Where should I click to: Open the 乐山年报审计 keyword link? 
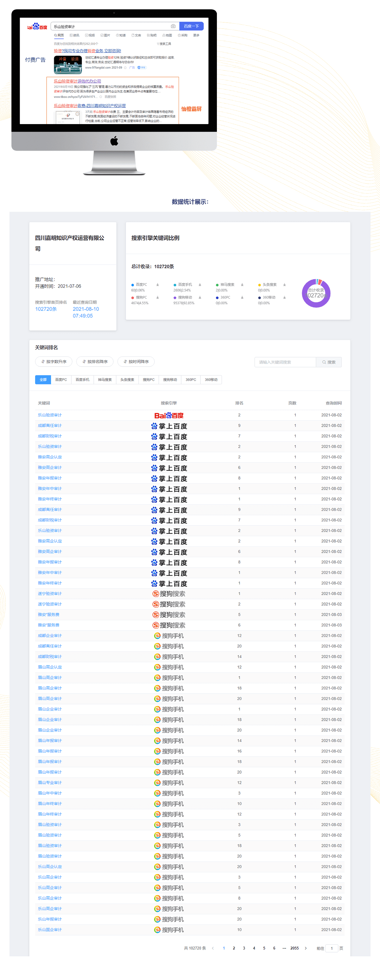click(x=50, y=919)
